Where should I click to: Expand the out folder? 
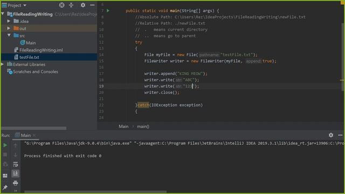(9, 29)
